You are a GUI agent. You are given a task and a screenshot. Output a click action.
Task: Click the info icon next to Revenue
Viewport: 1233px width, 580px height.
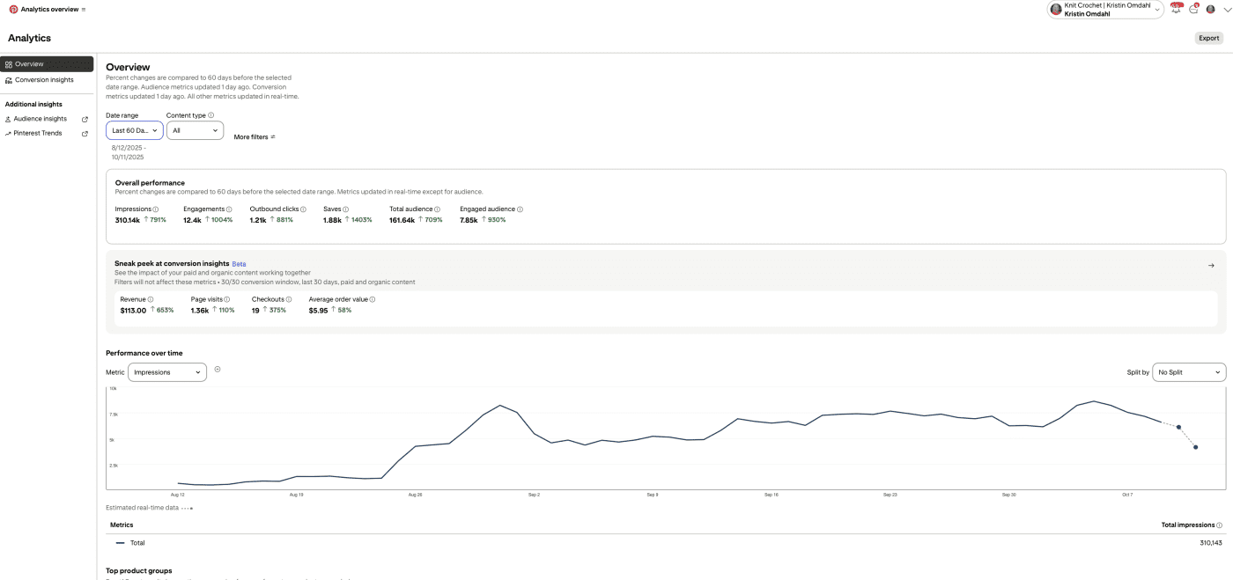click(151, 299)
